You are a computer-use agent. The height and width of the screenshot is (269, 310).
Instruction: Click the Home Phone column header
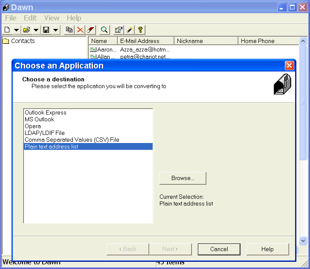[268, 41]
